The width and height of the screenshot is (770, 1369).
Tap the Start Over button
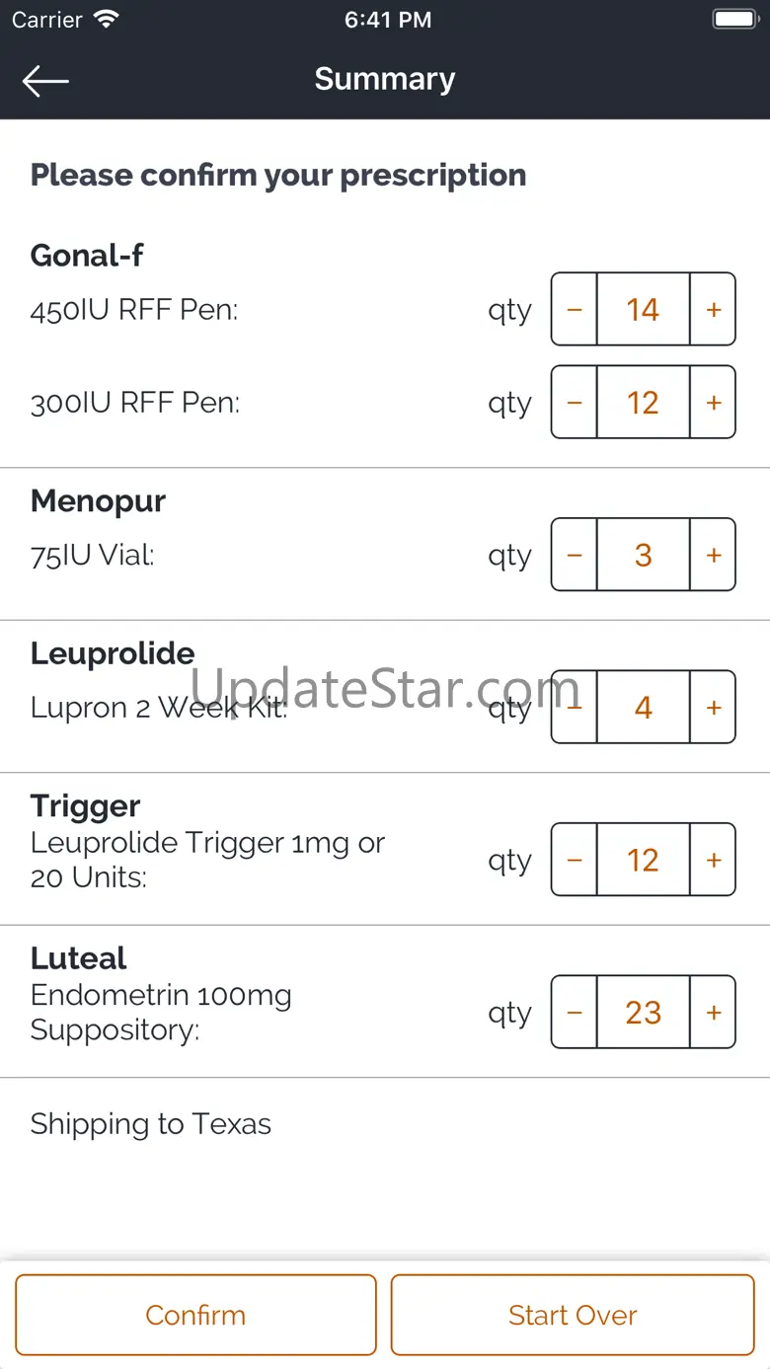(x=573, y=1315)
